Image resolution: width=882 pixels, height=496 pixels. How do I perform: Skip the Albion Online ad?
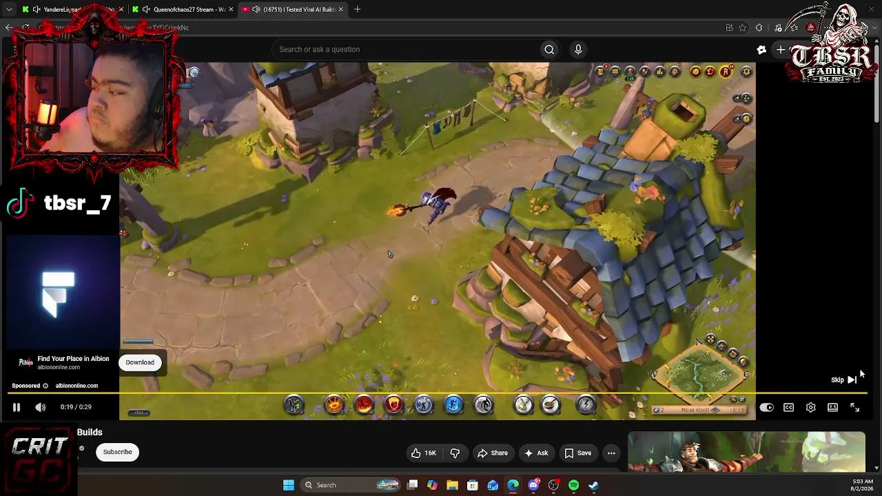[844, 380]
